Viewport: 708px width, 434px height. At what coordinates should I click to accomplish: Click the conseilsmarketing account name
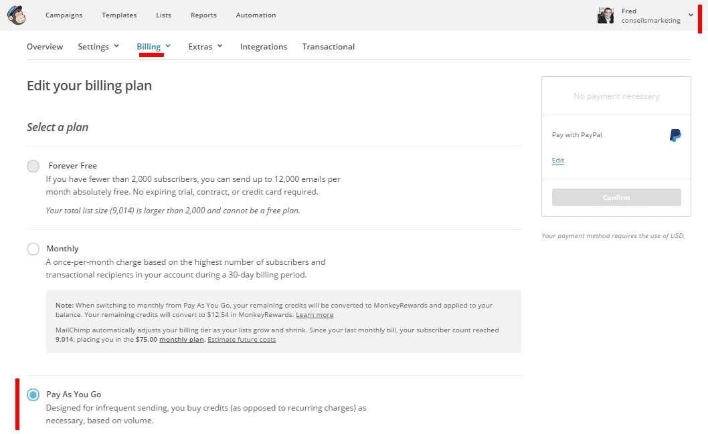[650, 20]
